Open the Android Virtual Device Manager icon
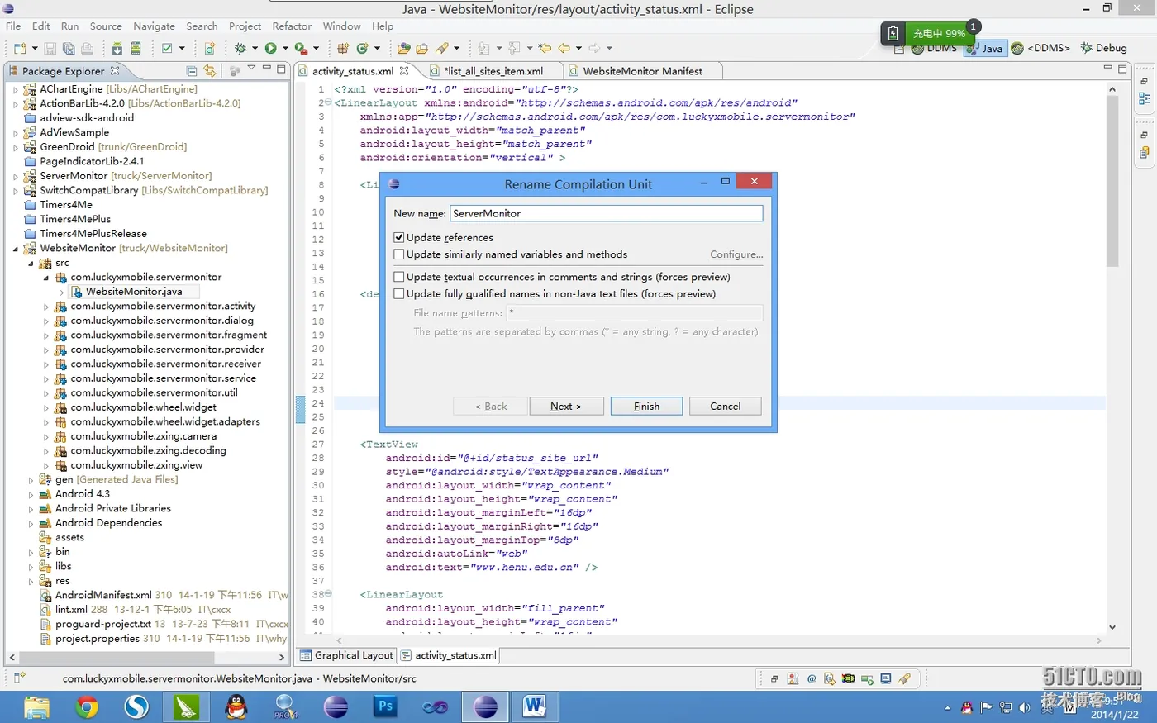1157x723 pixels. 136,49
